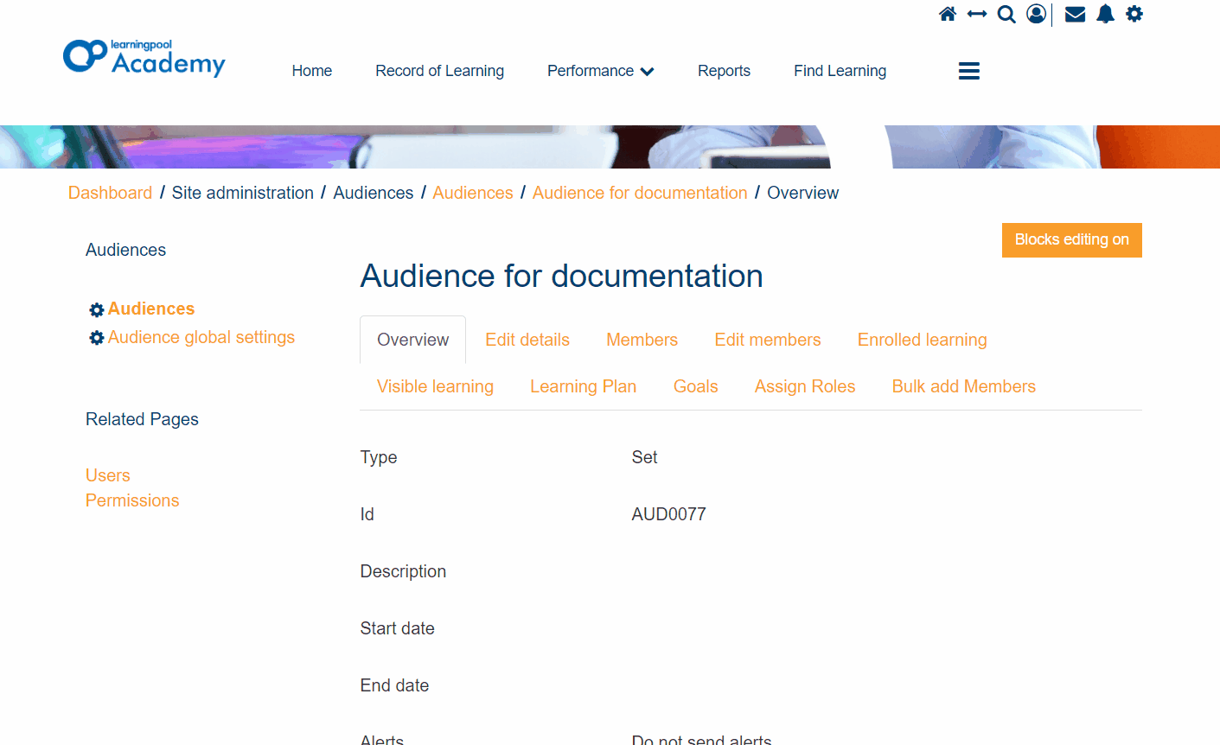This screenshot has height=745, width=1220.
Task: Go to Dashboard via breadcrumb
Action: (110, 193)
